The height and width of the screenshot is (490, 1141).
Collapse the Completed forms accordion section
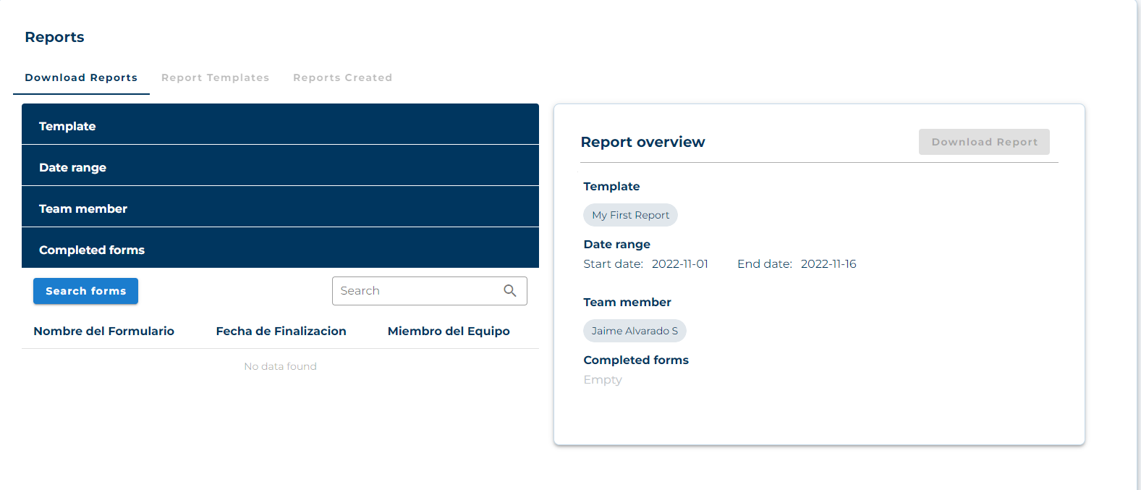pos(280,249)
